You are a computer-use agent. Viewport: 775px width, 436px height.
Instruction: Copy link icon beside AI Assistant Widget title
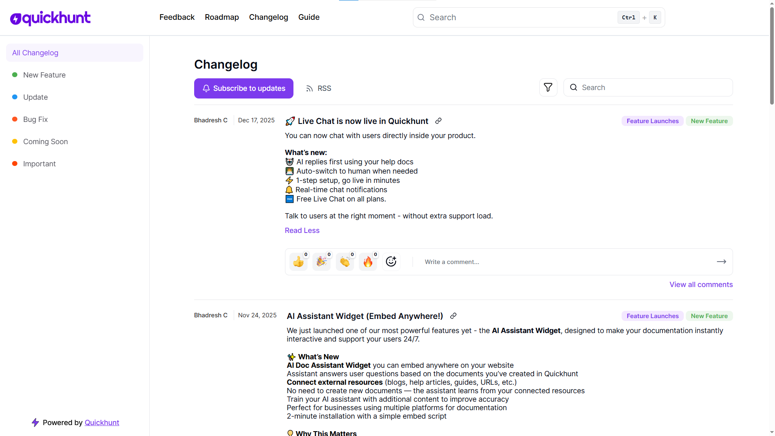tap(453, 316)
